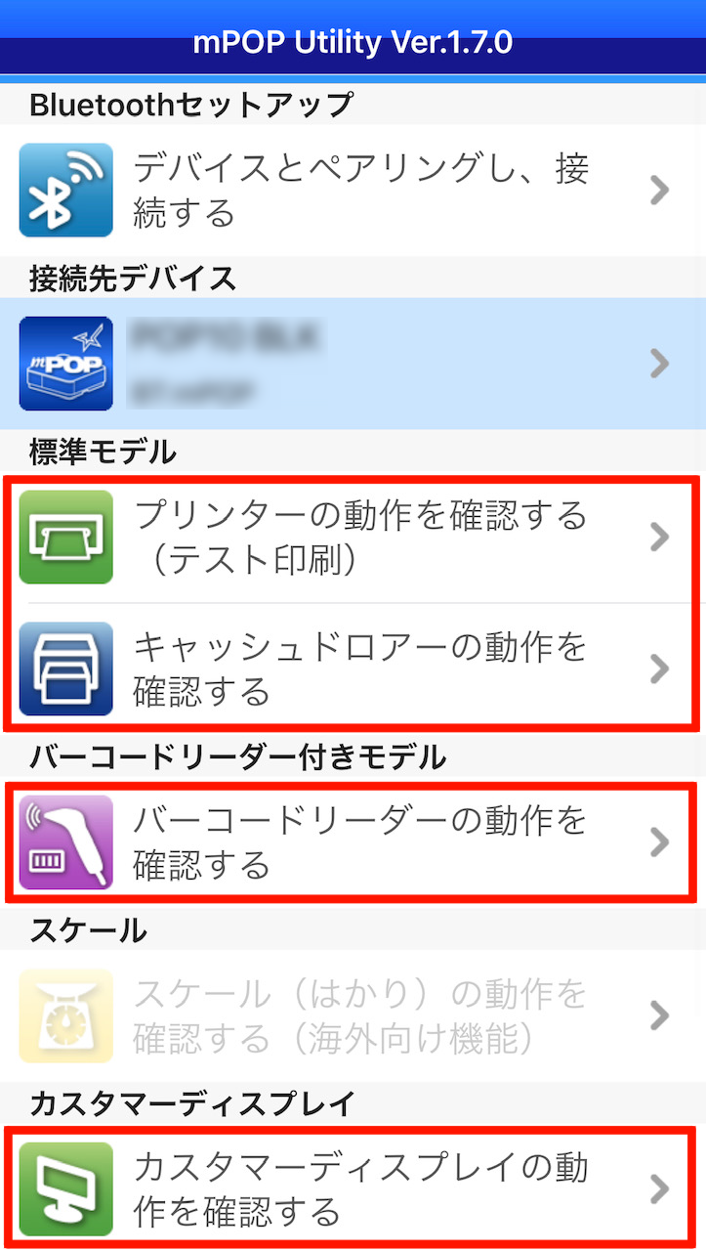Open chevron on cash drawer row

coord(660,669)
